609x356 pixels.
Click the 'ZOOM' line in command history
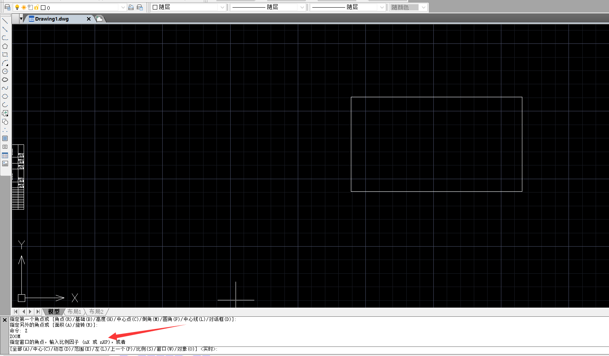[15, 337]
